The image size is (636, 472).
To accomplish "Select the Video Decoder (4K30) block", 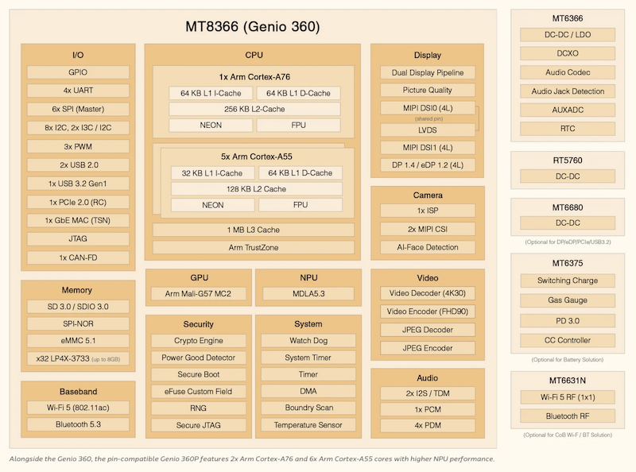I will pyautogui.click(x=427, y=294).
